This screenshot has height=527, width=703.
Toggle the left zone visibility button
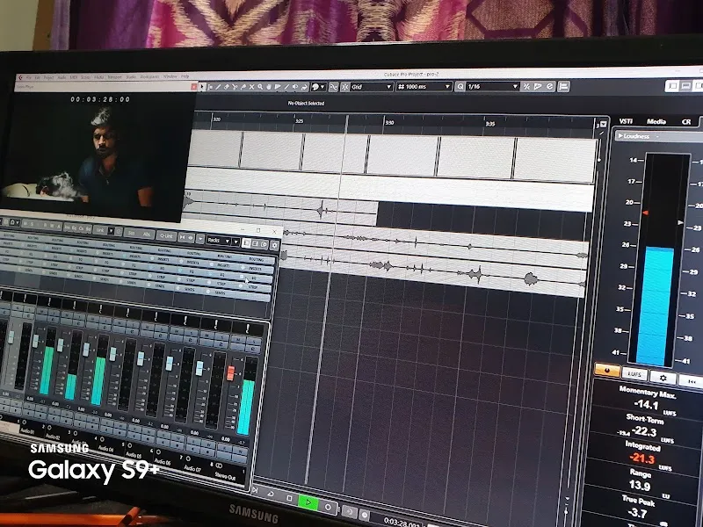tap(671, 85)
